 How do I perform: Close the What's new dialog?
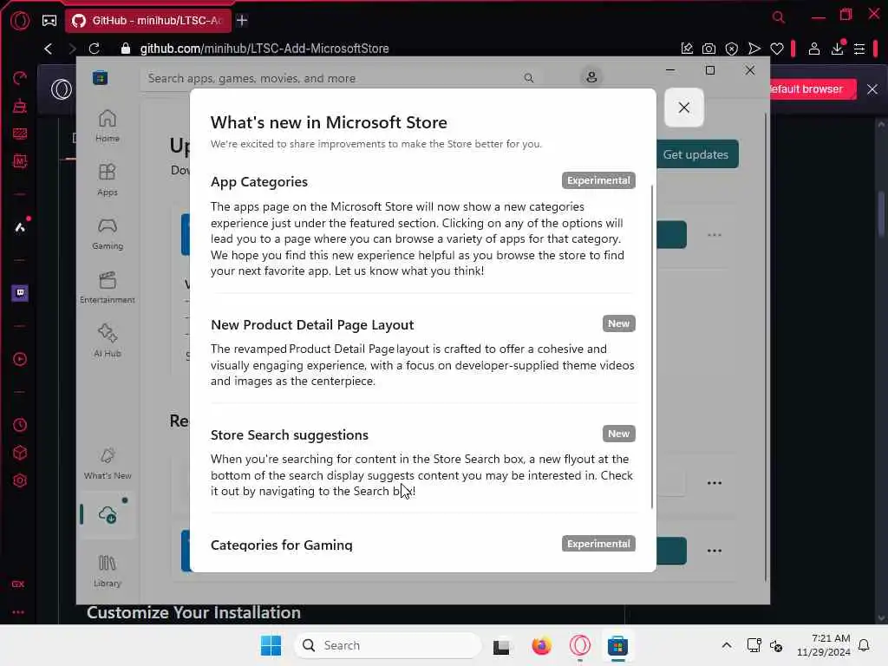tap(683, 108)
